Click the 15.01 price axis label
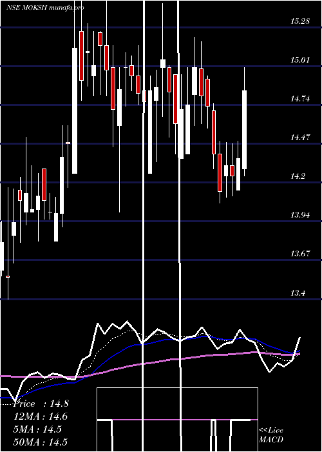The width and height of the screenshot is (322, 452). 300,60
